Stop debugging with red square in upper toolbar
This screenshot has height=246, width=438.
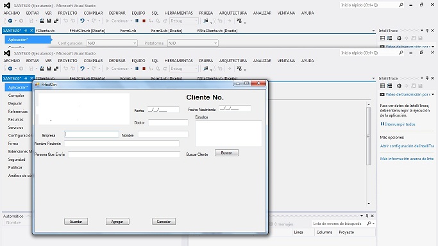144,21
